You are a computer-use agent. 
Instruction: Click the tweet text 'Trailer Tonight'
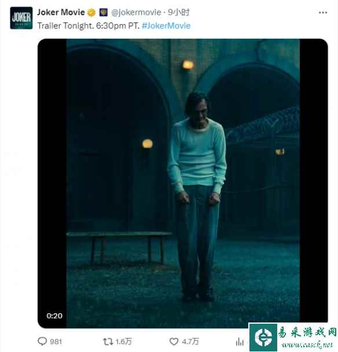coord(65,25)
